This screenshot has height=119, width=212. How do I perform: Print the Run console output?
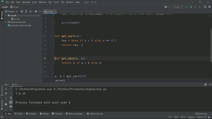click(11, 106)
